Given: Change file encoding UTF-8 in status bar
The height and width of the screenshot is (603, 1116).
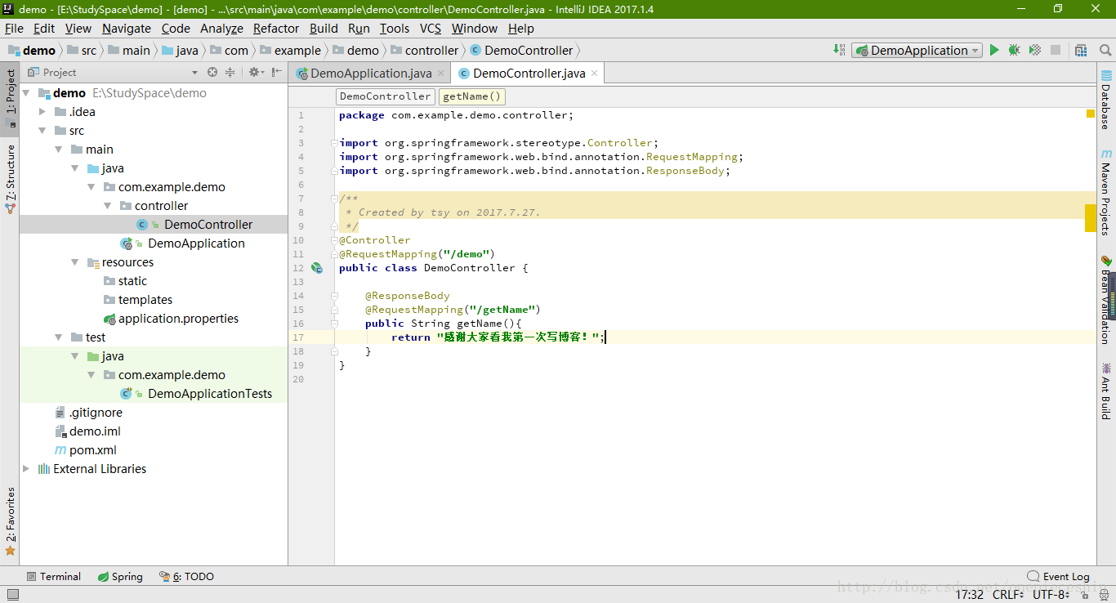Looking at the screenshot, I should tap(1051, 595).
